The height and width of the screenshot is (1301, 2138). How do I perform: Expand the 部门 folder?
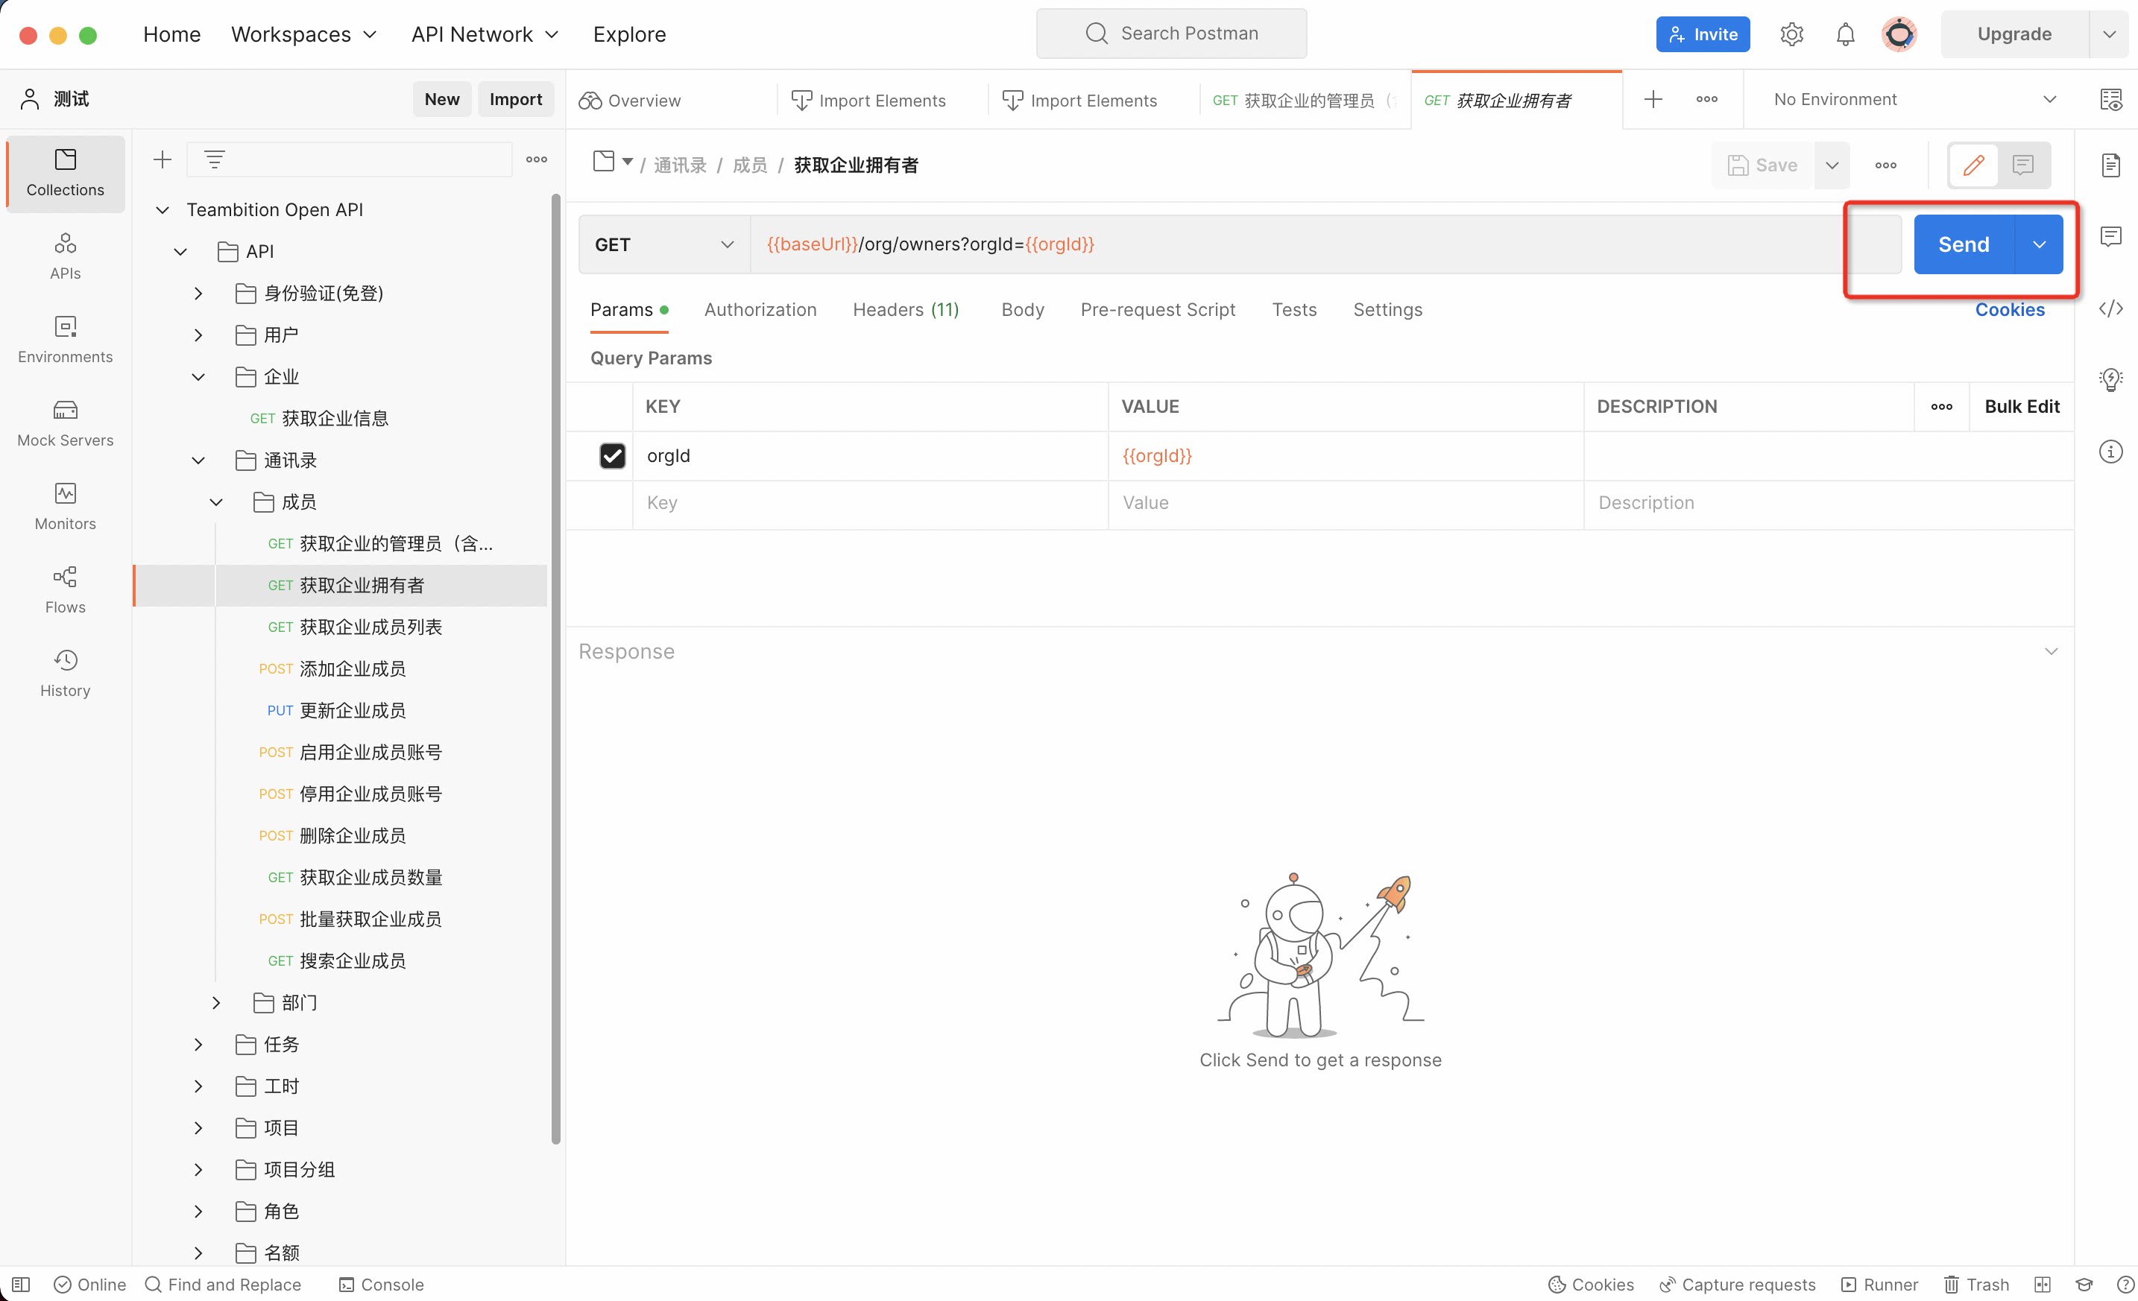[x=216, y=1003]
